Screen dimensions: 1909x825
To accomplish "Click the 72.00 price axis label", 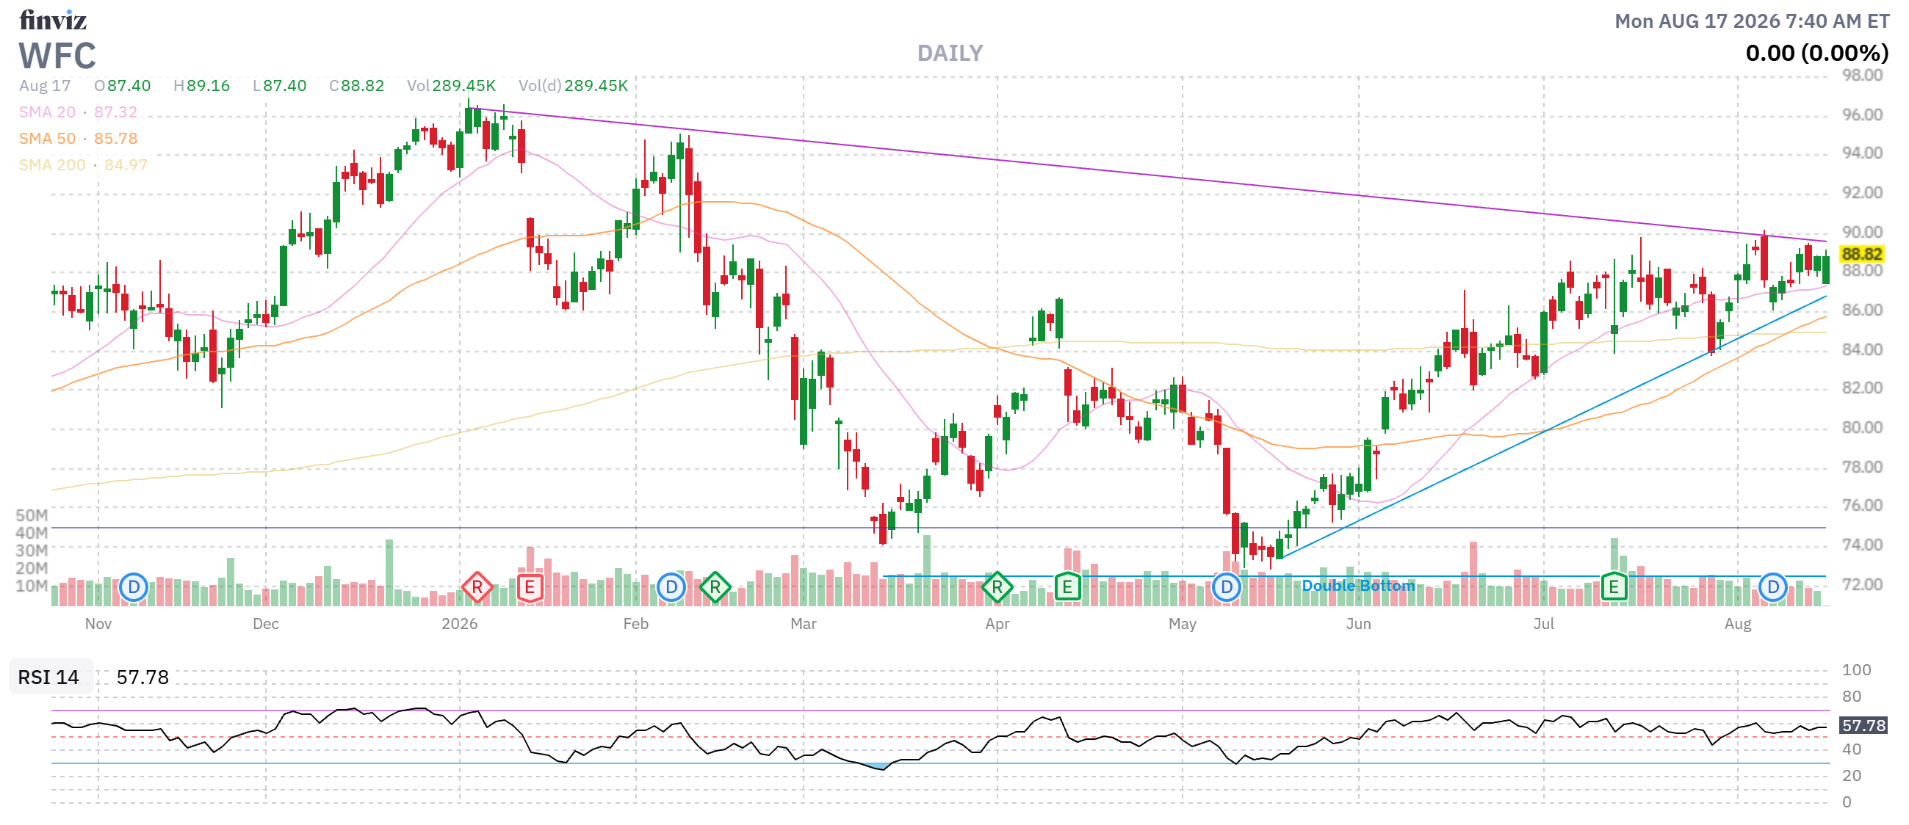I will point(1861,584).
